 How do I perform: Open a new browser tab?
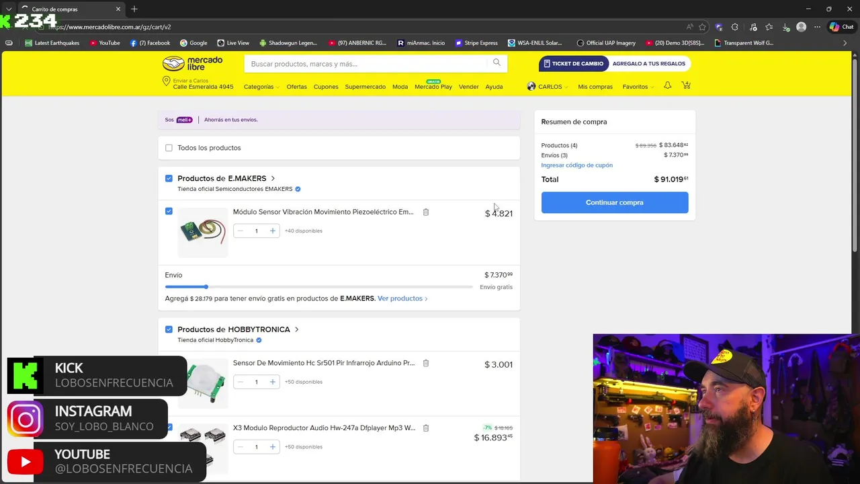(134, 9)
